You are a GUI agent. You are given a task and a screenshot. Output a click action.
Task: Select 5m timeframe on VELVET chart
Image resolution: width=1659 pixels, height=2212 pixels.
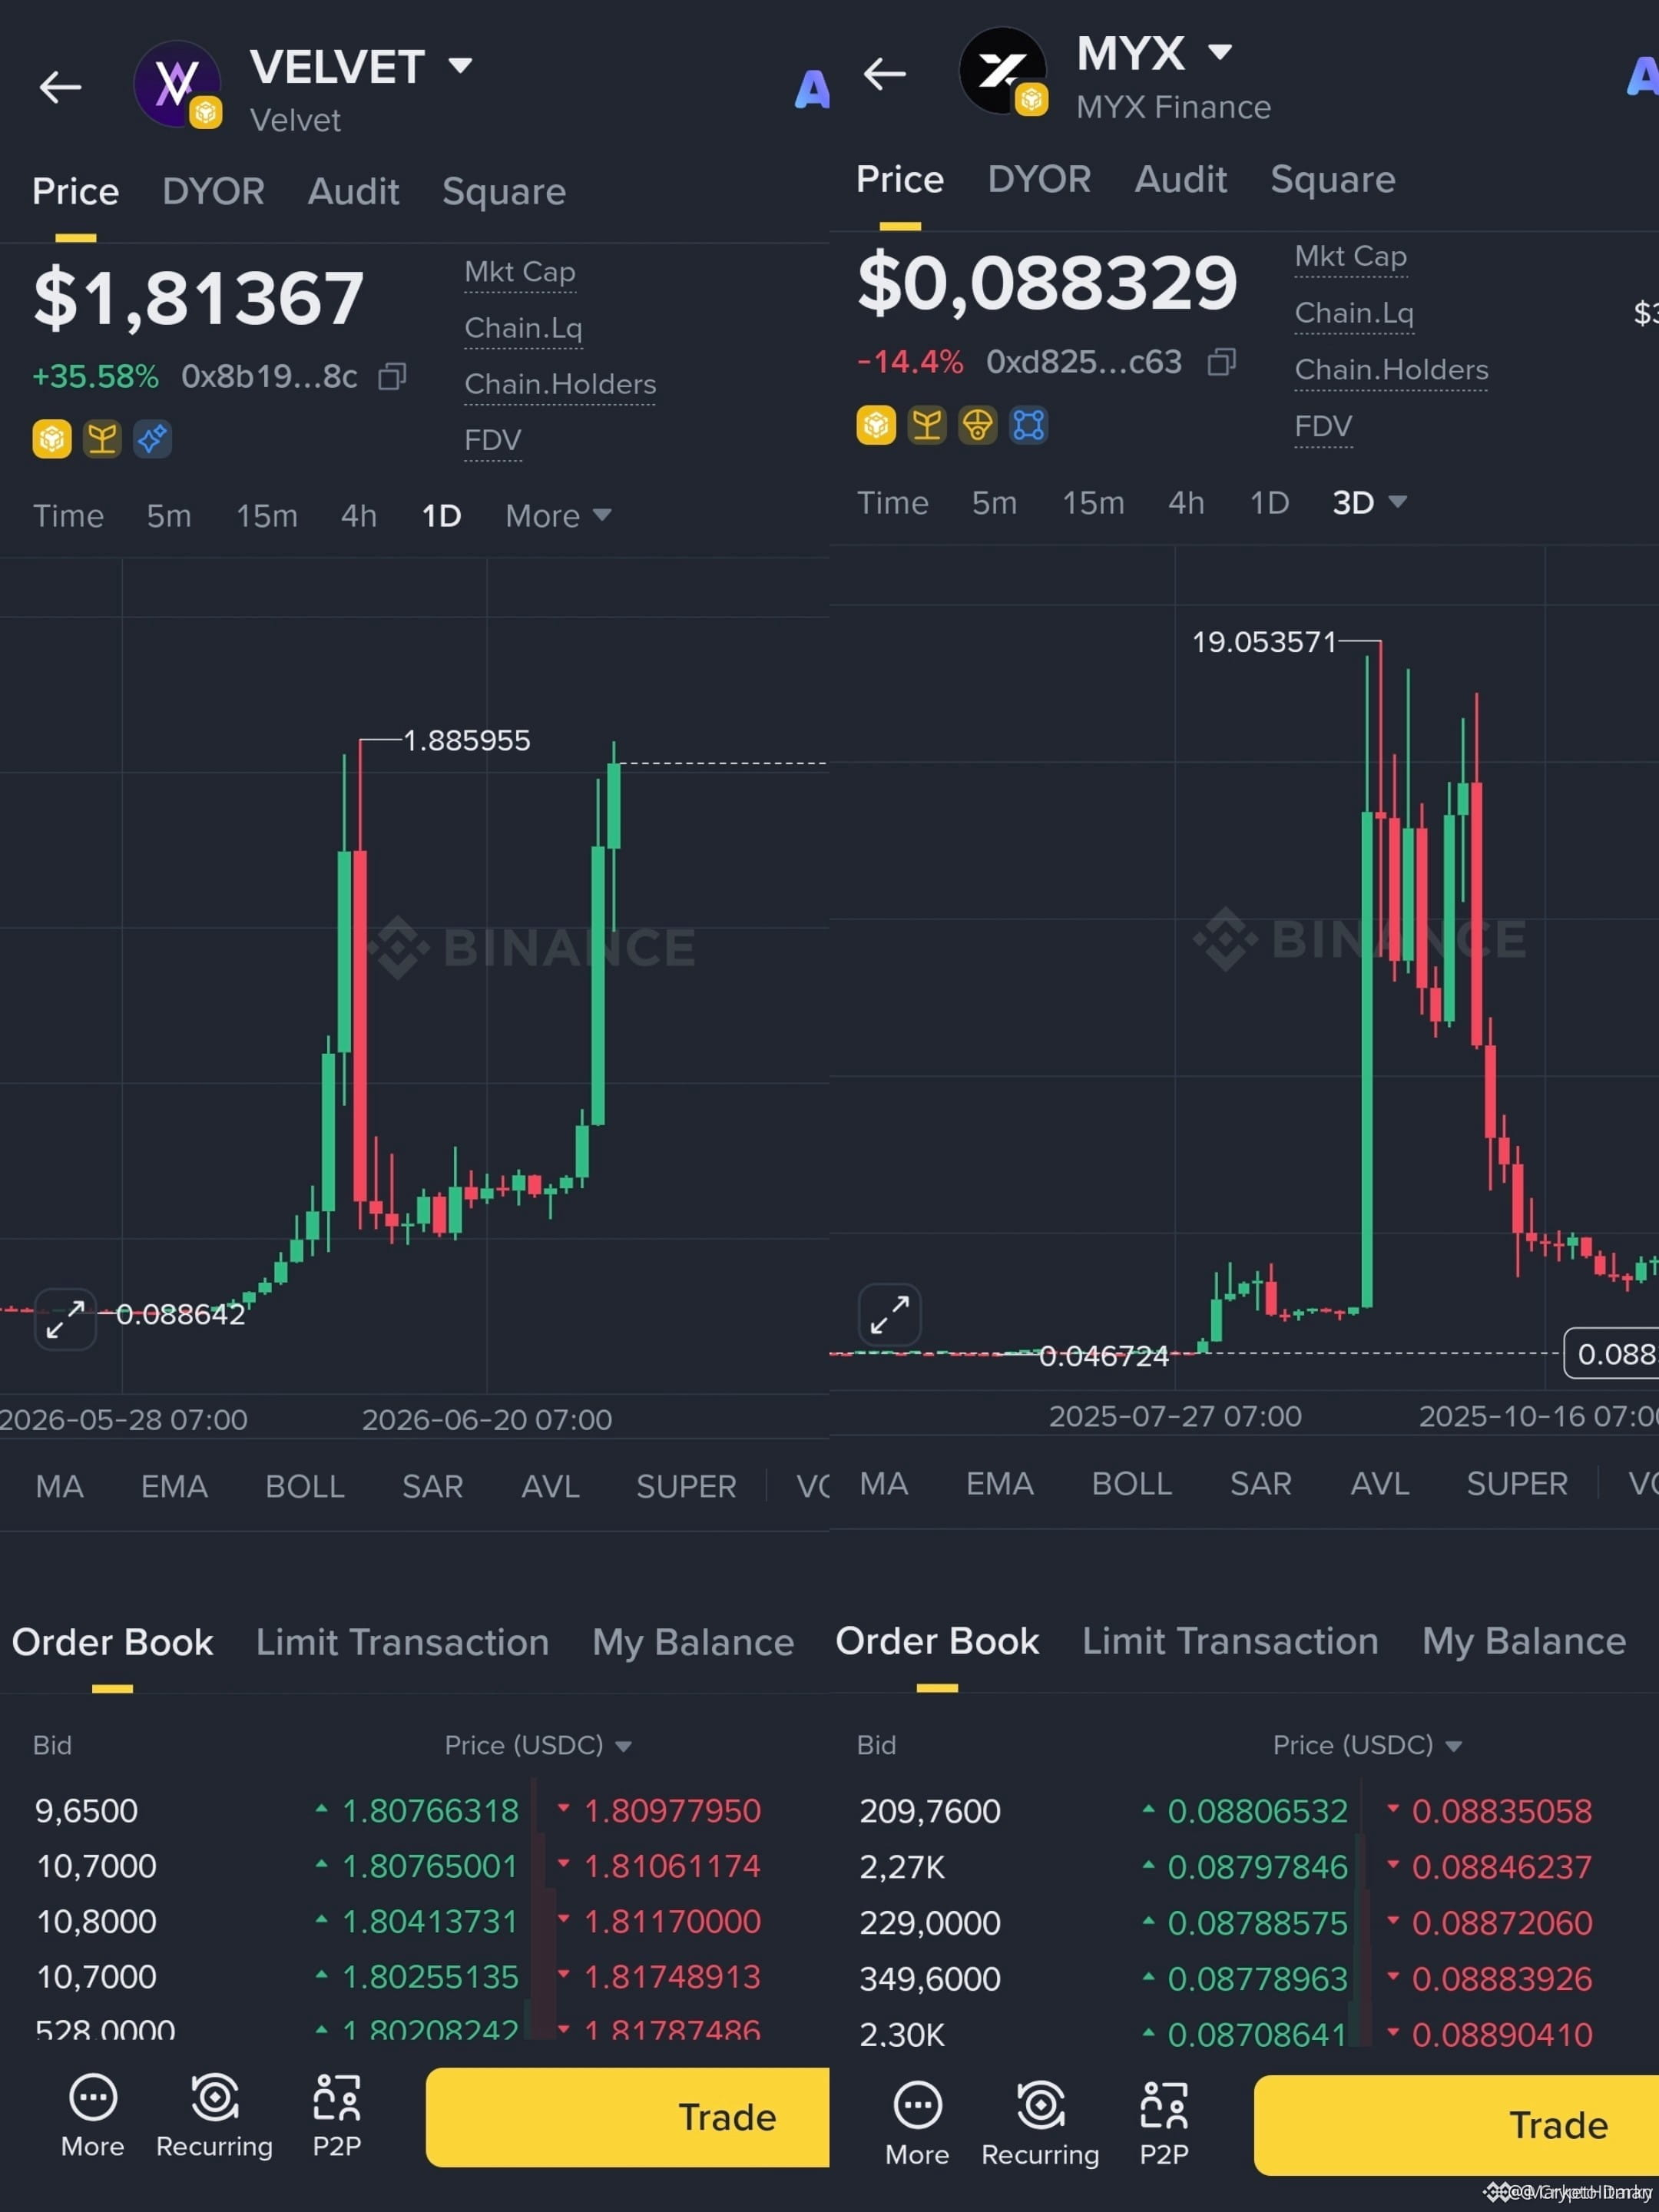tap(169, 516)
